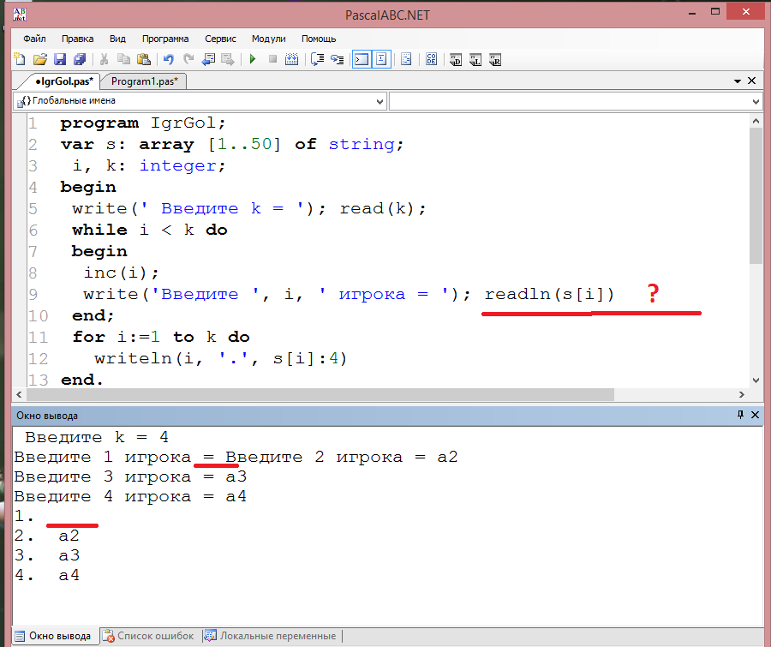
Task: Click the Step Over debug icon
Action: [x=317, y=59]
